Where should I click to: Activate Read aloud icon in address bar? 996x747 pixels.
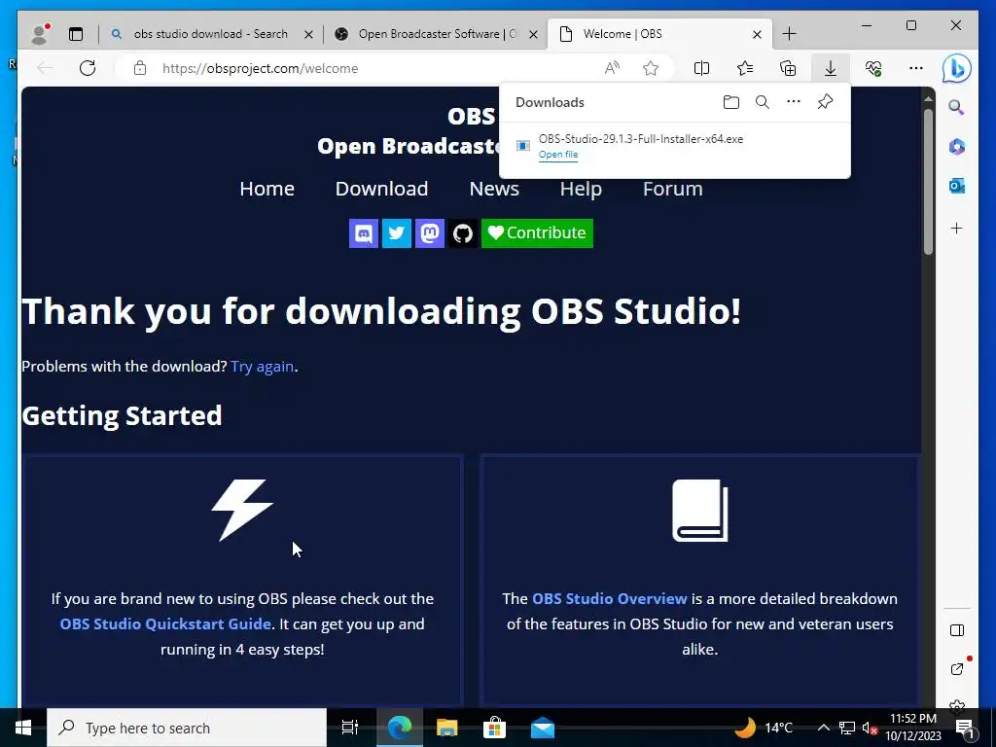(612, 68)
